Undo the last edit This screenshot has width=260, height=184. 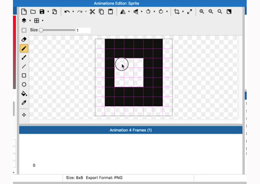click(67, 12)
